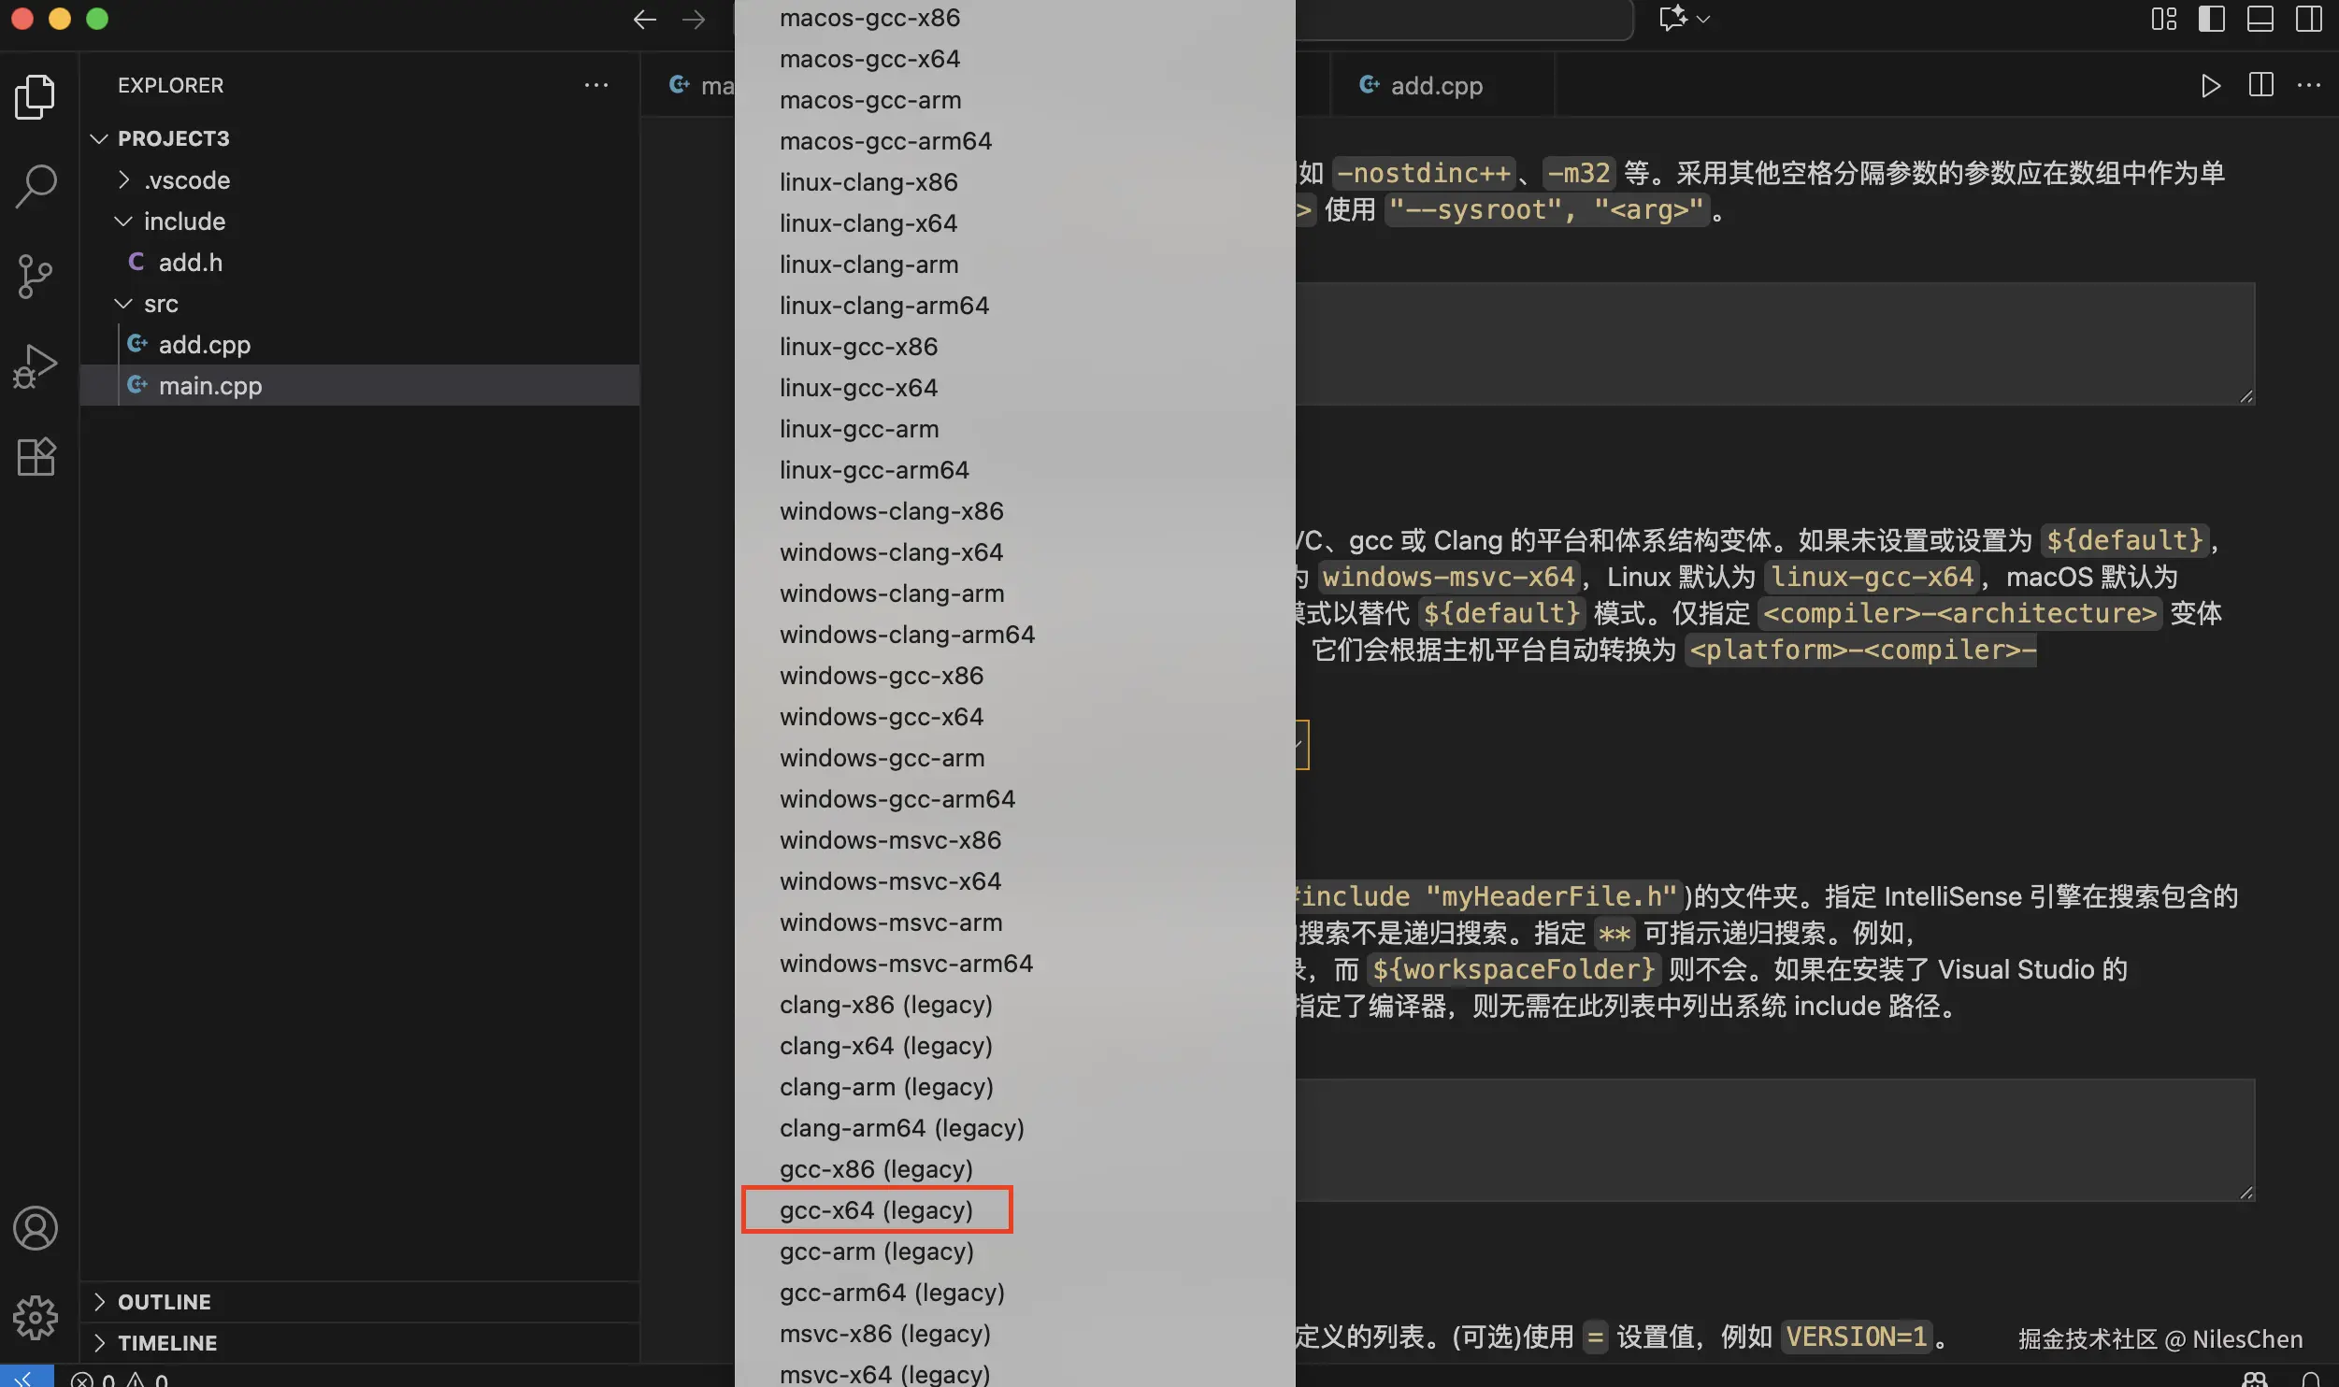Select gcc-x64 (legacy) from the compiler list
The width and height of the screenshot is (2339, 1387).
pyautogui.click(x=876, y=1209)
